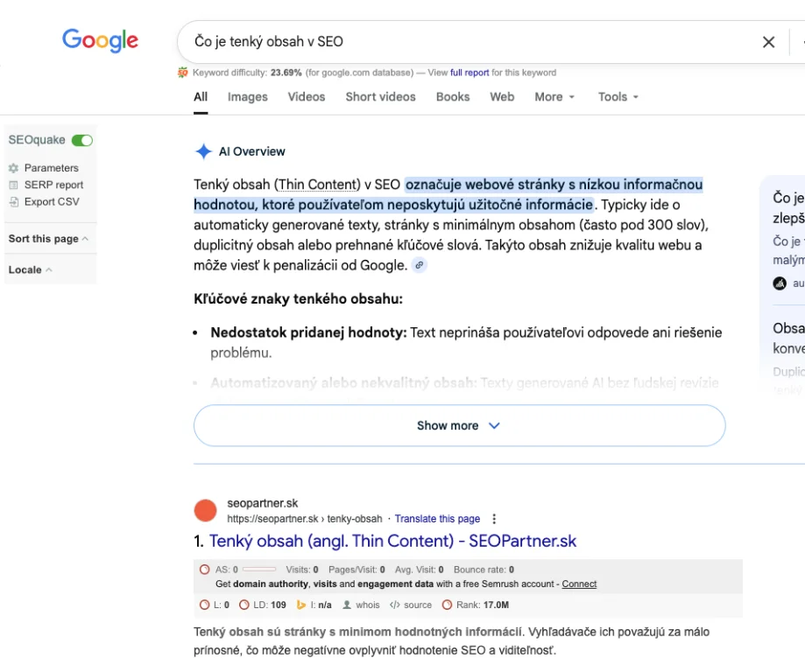Open the 'Translate this page' link

[437, 519]
